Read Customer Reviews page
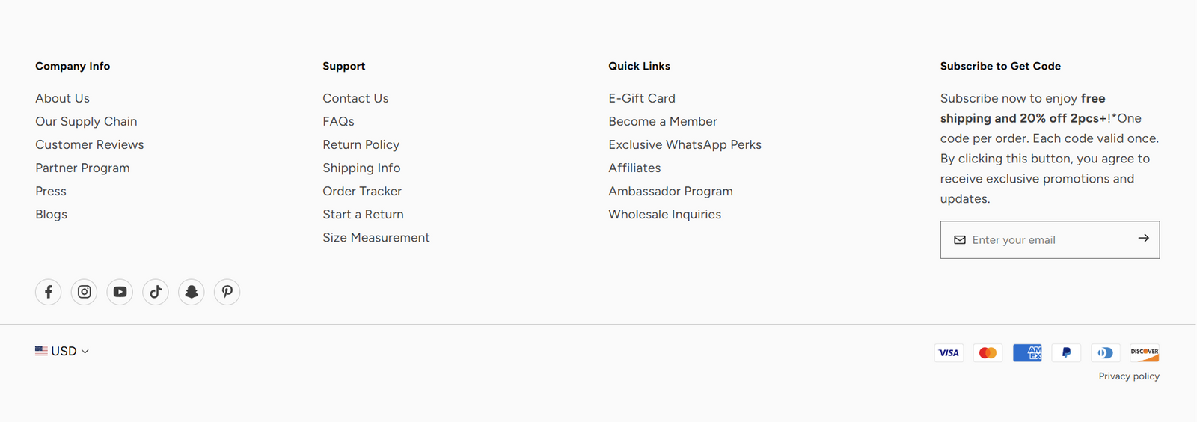Screen dimensions: 1197x422 [89, 144]
